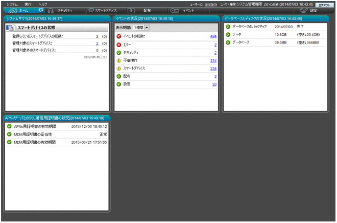
Task: Open total events count 494 link
Action: pyautogui.click(x=213, y=36)
